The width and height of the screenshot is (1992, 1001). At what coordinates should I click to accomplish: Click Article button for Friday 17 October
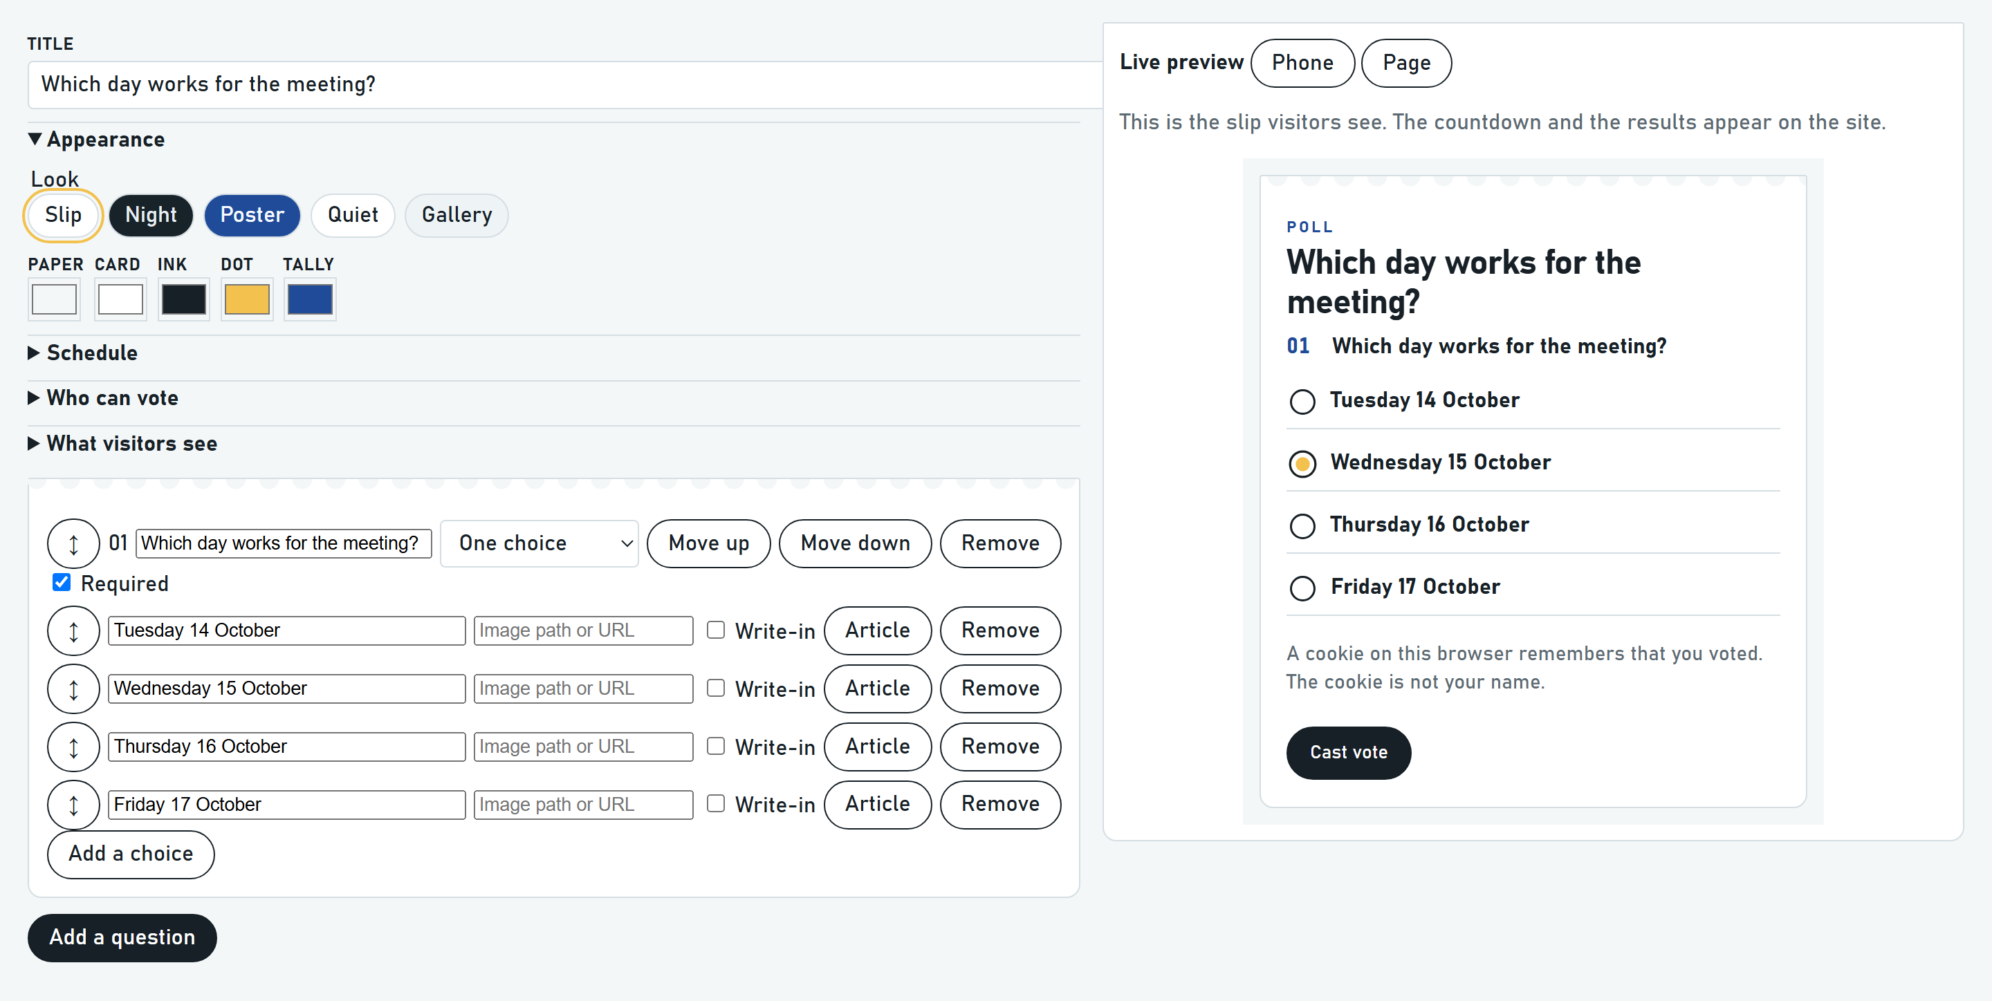(878, 805)
